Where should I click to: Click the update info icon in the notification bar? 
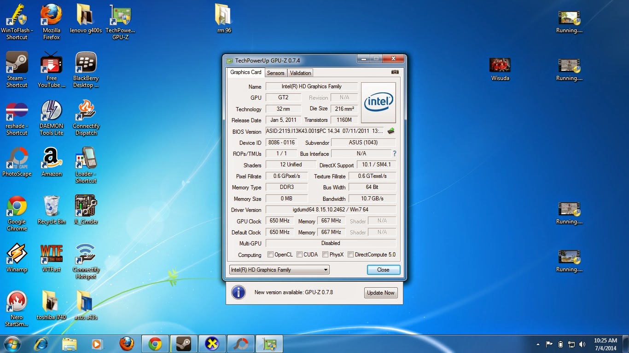[238, 292]
